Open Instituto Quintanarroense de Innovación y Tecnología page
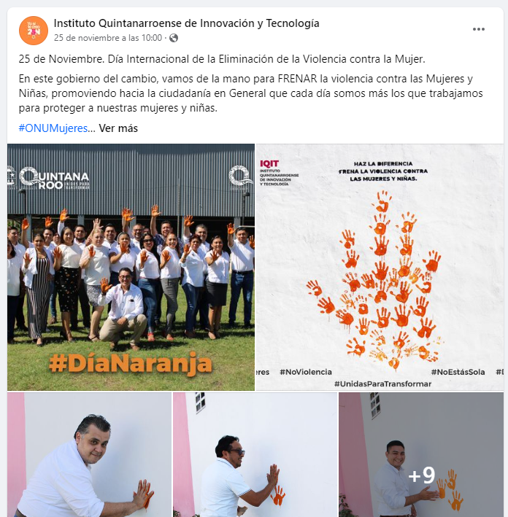Screen dimensions: 508x517 click(187, 23)
